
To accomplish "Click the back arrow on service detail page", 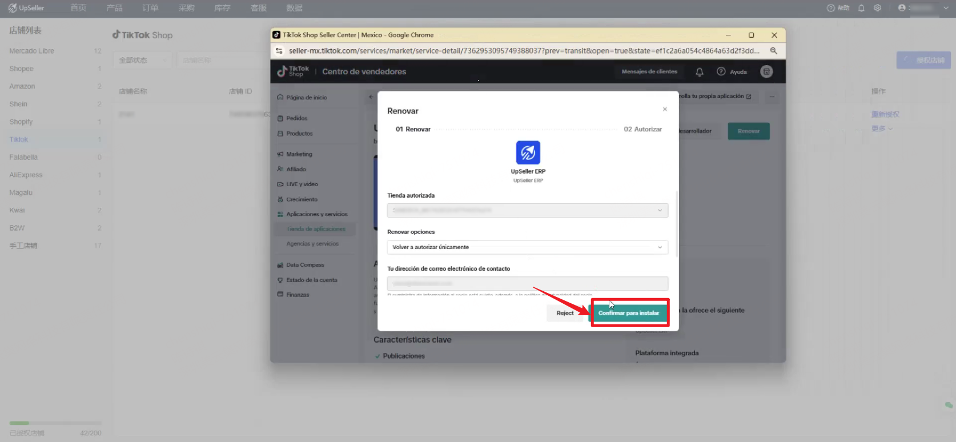I will coord(371,97).
